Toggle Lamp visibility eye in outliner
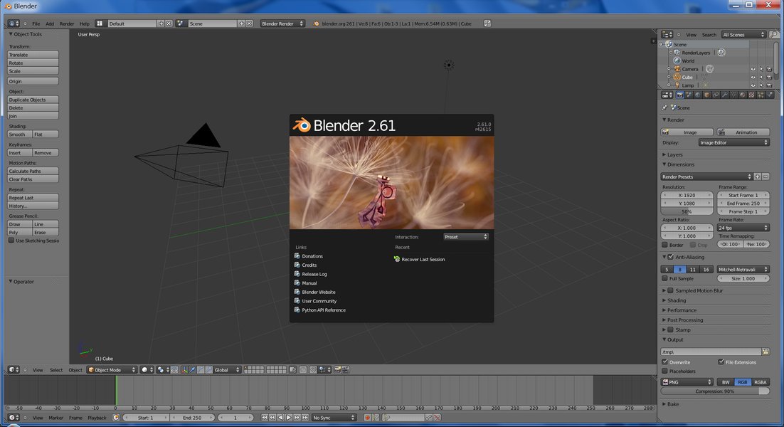 click(753, 85)
